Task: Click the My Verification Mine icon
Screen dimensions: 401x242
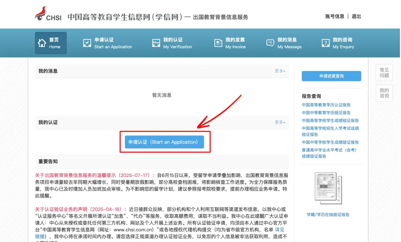Action: [156, 43]
